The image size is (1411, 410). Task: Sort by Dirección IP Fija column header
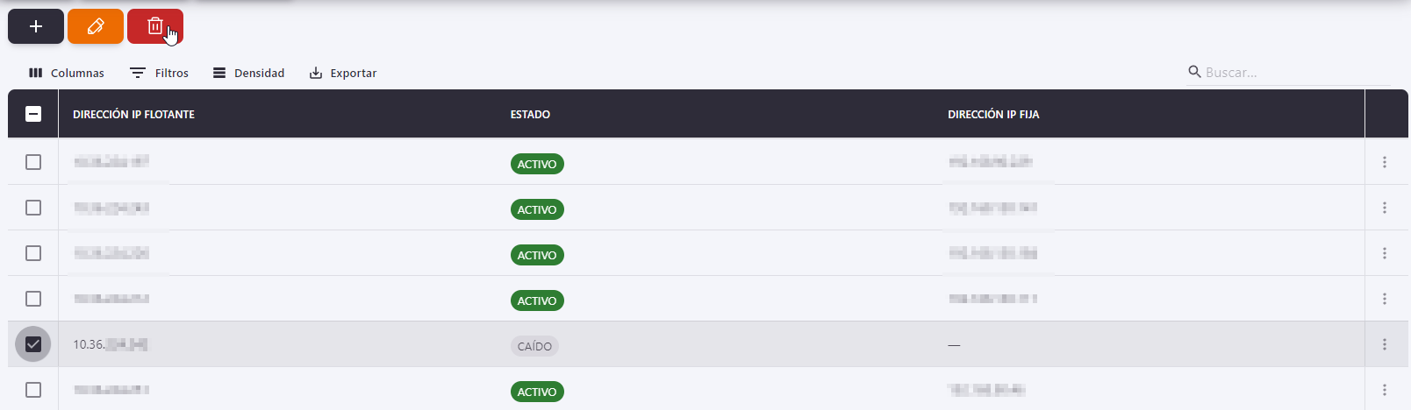click(993, 114)
